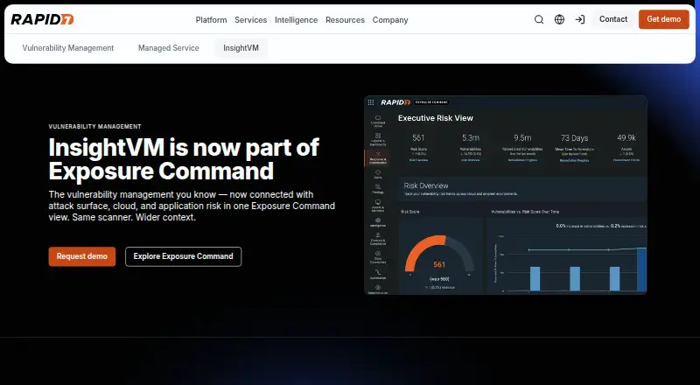The height and width of the screenshot is (385, 700).
Task: Open the Services menu
Action: [251, 19]
